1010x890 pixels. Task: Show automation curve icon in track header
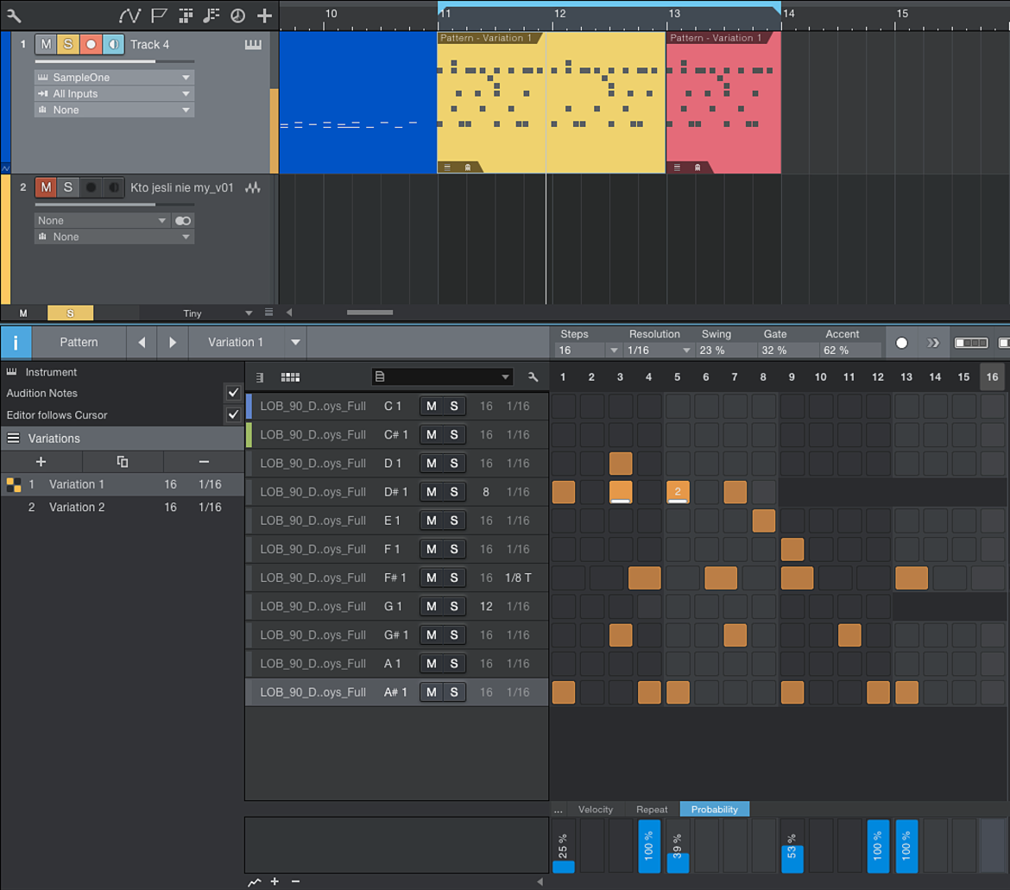(129, 16)
